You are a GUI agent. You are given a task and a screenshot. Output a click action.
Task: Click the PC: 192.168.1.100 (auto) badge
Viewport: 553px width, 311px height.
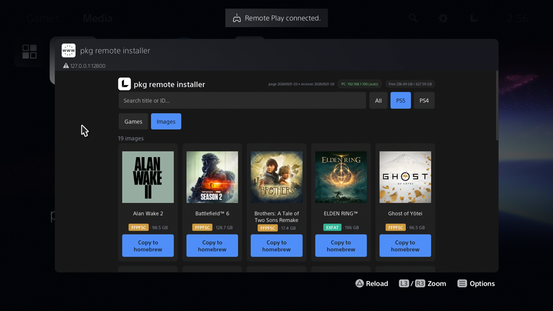pyautogui.click(x=360, y=84)
